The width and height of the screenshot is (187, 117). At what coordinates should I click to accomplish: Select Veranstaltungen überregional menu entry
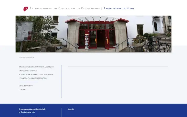point(33,78)
